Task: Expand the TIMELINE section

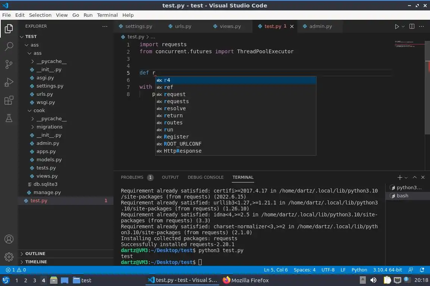Action: 65,262
